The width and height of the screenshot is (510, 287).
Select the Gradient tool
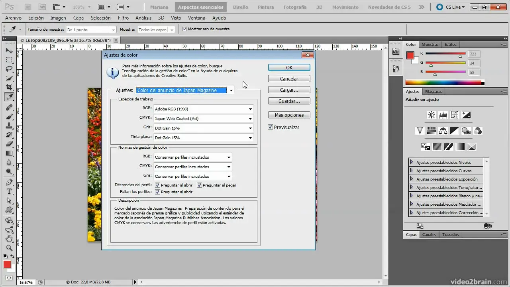click(9, 153)
